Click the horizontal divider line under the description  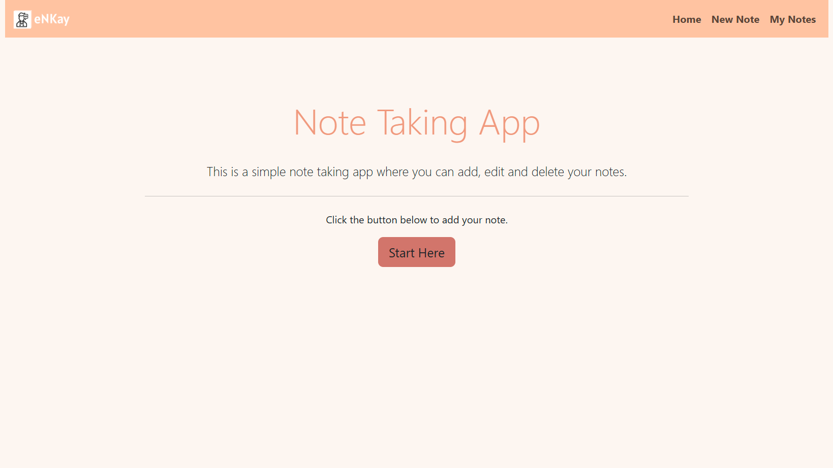coord(417,196)
